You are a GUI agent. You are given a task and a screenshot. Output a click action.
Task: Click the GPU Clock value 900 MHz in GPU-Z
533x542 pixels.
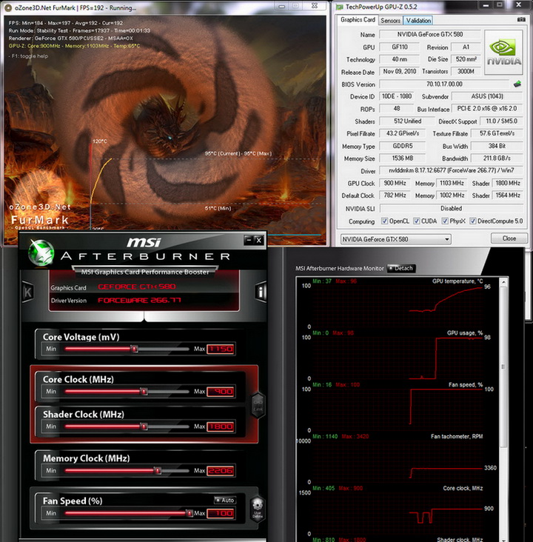395,183
